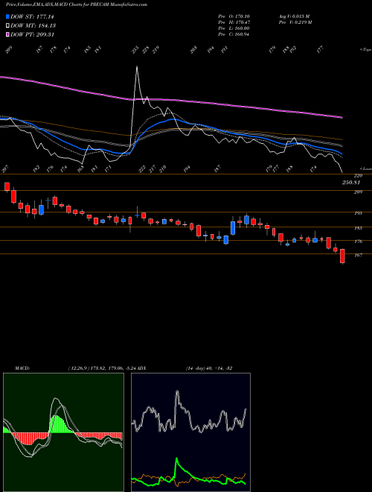
Task: Click the '(14 day)' ADX parameters text
Action: click(196, 368)
